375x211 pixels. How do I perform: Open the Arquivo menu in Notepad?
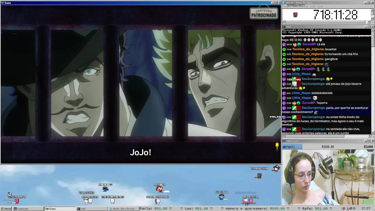click(x=286, y=6)
